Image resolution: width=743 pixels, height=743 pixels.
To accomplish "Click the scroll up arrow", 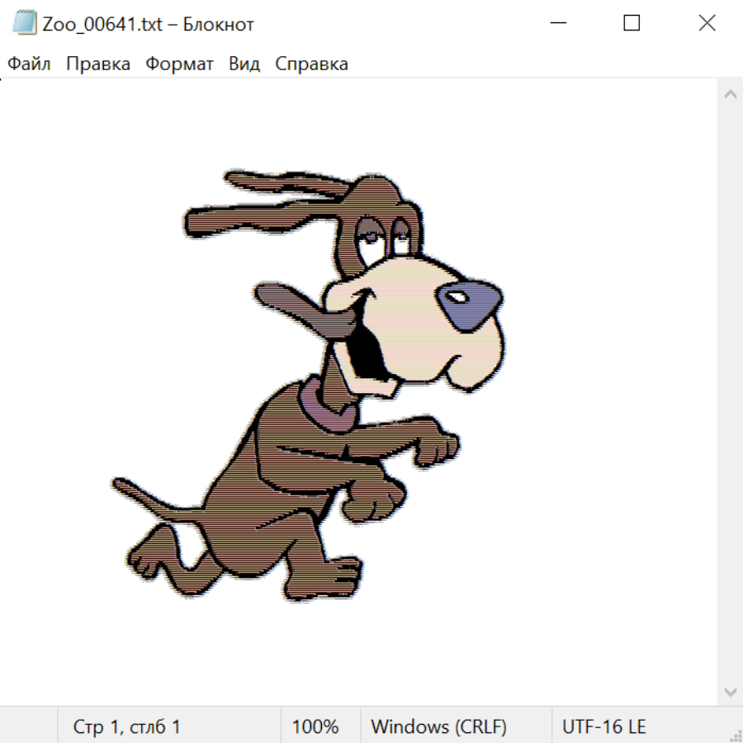I will click(x=730, y=95).
